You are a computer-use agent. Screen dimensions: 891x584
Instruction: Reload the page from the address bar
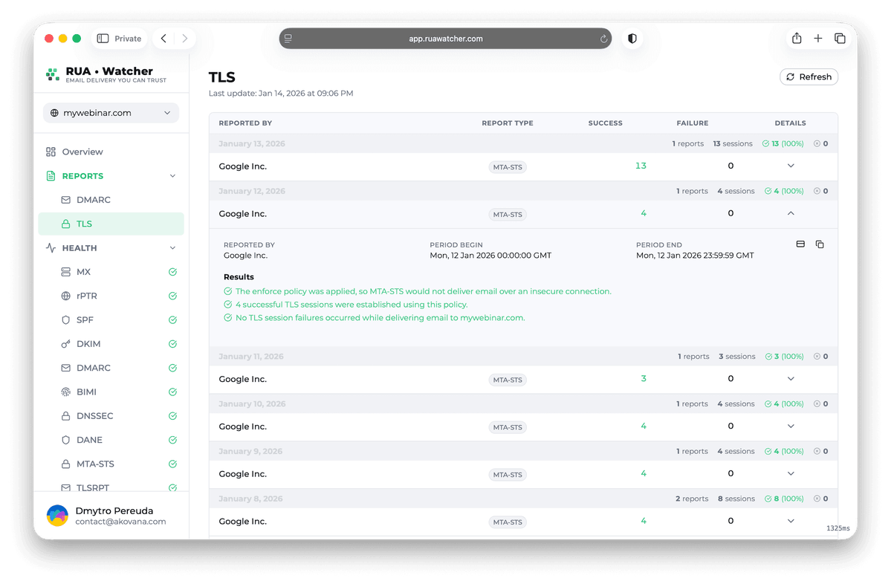(x=603, y=39)
